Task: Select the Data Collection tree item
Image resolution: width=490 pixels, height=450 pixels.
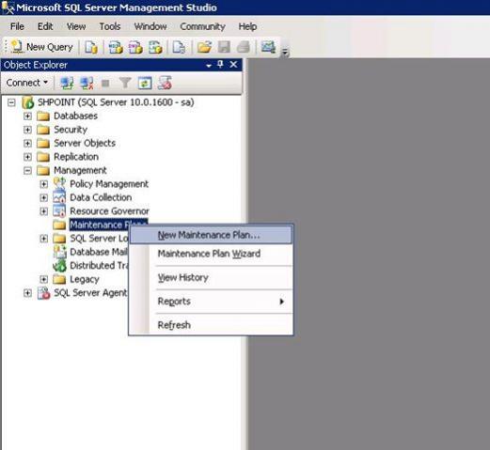Action: pyautogui.click(x=101, y=197)
